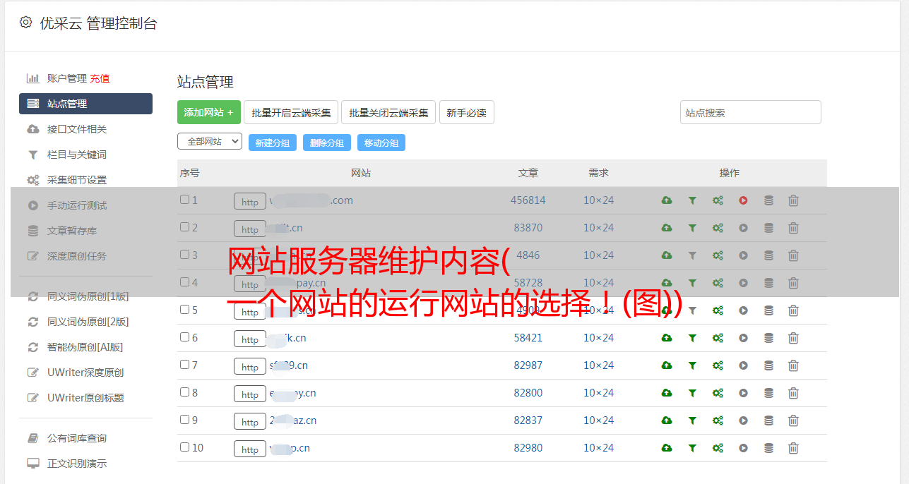The image size is (909, 484).
Task: Click the green 添加网站 + button
Action: point(209,112)
